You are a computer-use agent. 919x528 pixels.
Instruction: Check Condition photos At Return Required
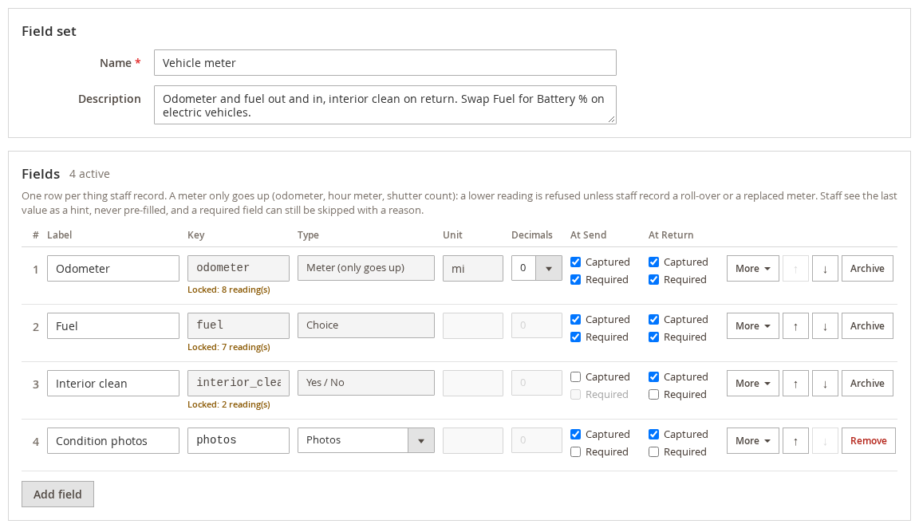[653, 451]
